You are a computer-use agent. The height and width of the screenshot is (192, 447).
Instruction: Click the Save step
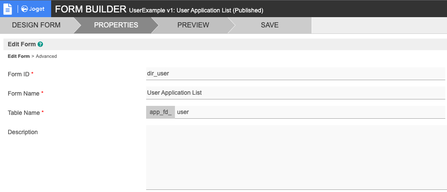click(269, 25)
